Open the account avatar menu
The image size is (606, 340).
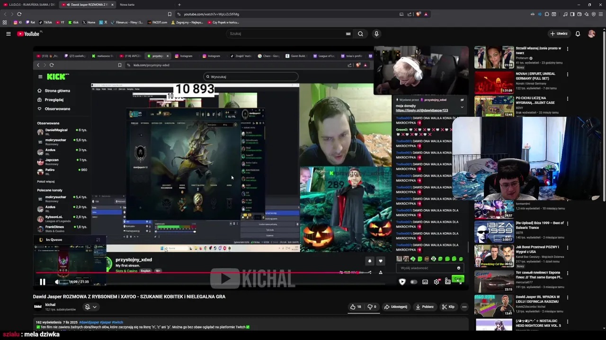coord(591,34)
